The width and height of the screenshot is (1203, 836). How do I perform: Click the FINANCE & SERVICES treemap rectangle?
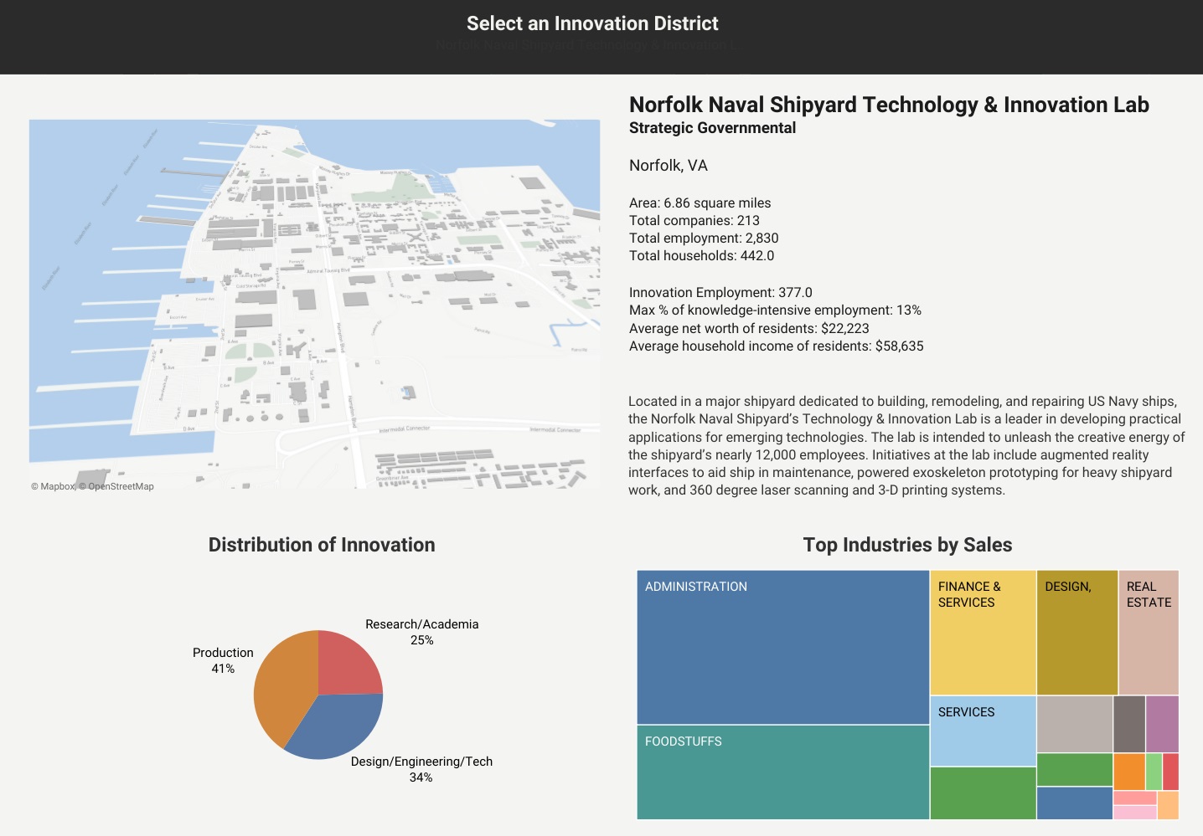click(x=982, y=632)
